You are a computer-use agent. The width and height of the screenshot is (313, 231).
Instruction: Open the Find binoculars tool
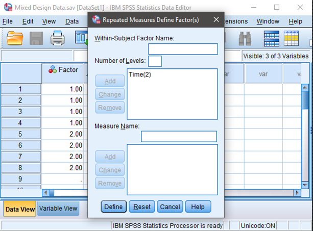click(x=245, y=38)
